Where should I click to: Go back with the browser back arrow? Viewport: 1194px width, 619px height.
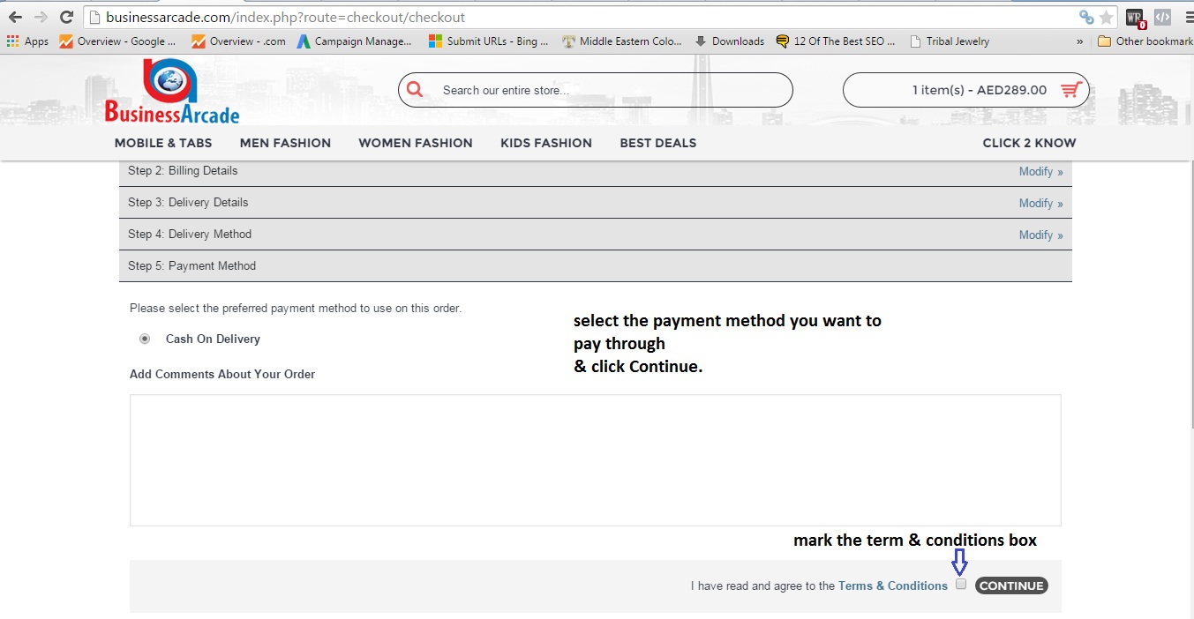[15, 17]
